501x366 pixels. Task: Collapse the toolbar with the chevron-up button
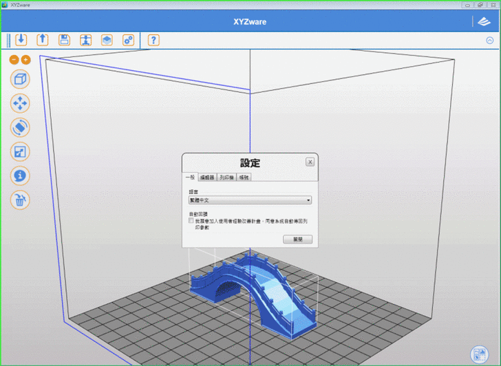tap(489, 40)
